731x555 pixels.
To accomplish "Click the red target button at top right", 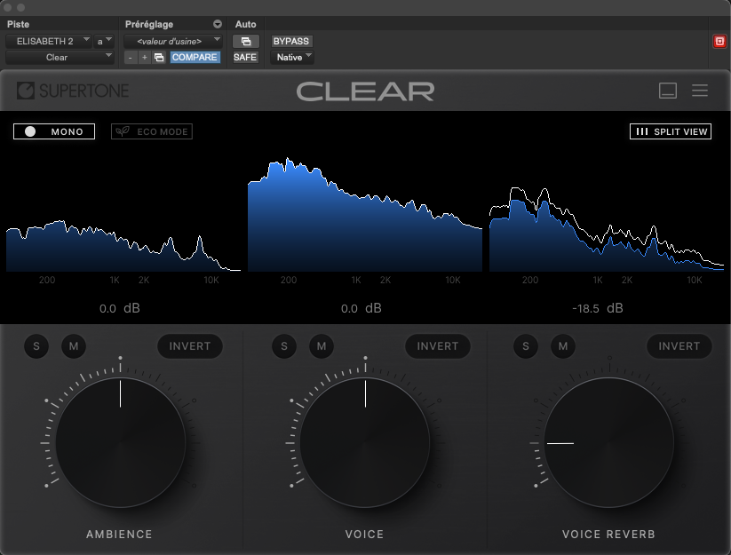I will (719, 42).
